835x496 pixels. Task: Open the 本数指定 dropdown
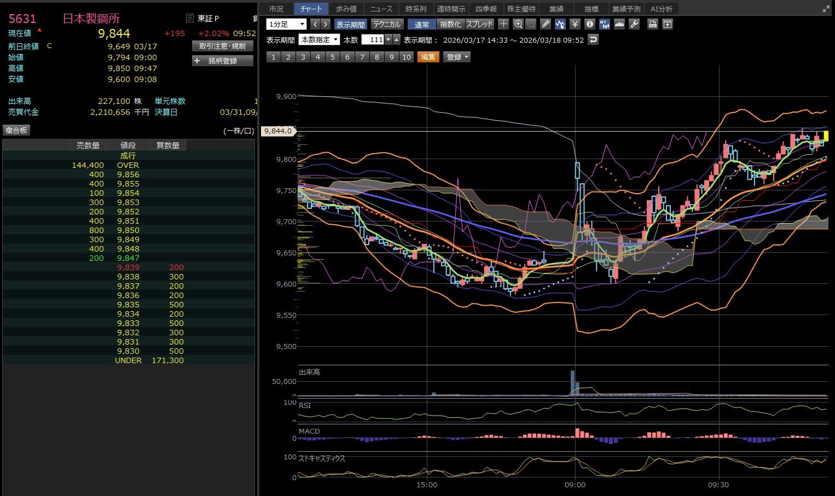tap(320, 39)
